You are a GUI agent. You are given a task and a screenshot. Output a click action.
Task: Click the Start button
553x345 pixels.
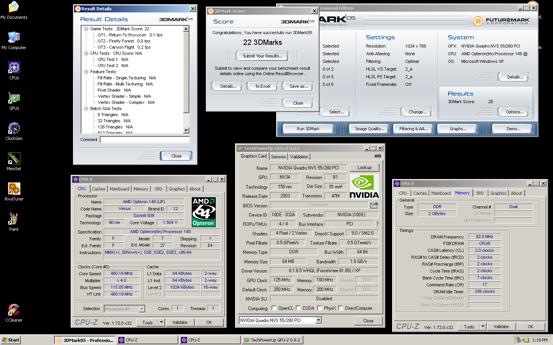pos(10,340)
